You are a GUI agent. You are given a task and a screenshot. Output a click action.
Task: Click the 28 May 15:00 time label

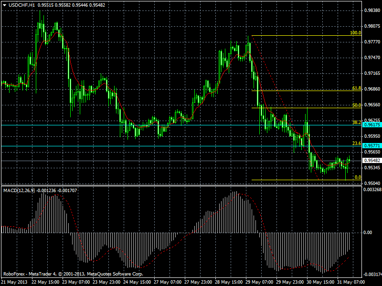tap(229, 282)
